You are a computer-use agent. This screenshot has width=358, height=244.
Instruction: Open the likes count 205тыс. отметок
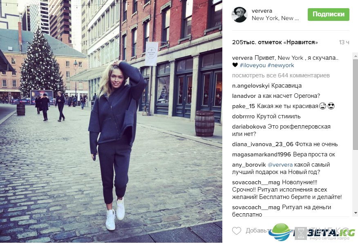[275, 42]
